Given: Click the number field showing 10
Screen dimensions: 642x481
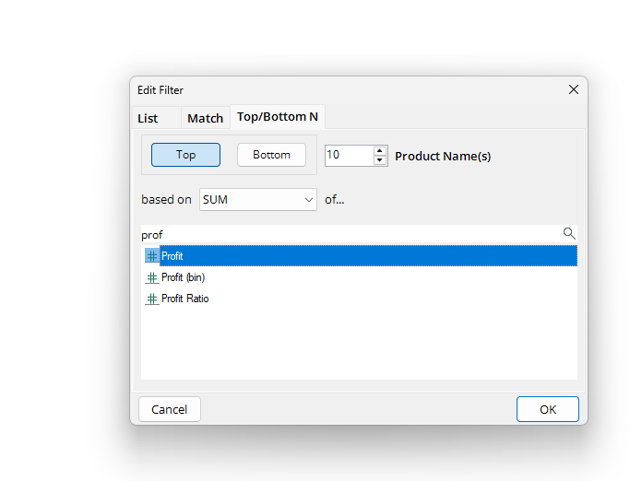Looking at the screenshot, I should click(348, 156).
